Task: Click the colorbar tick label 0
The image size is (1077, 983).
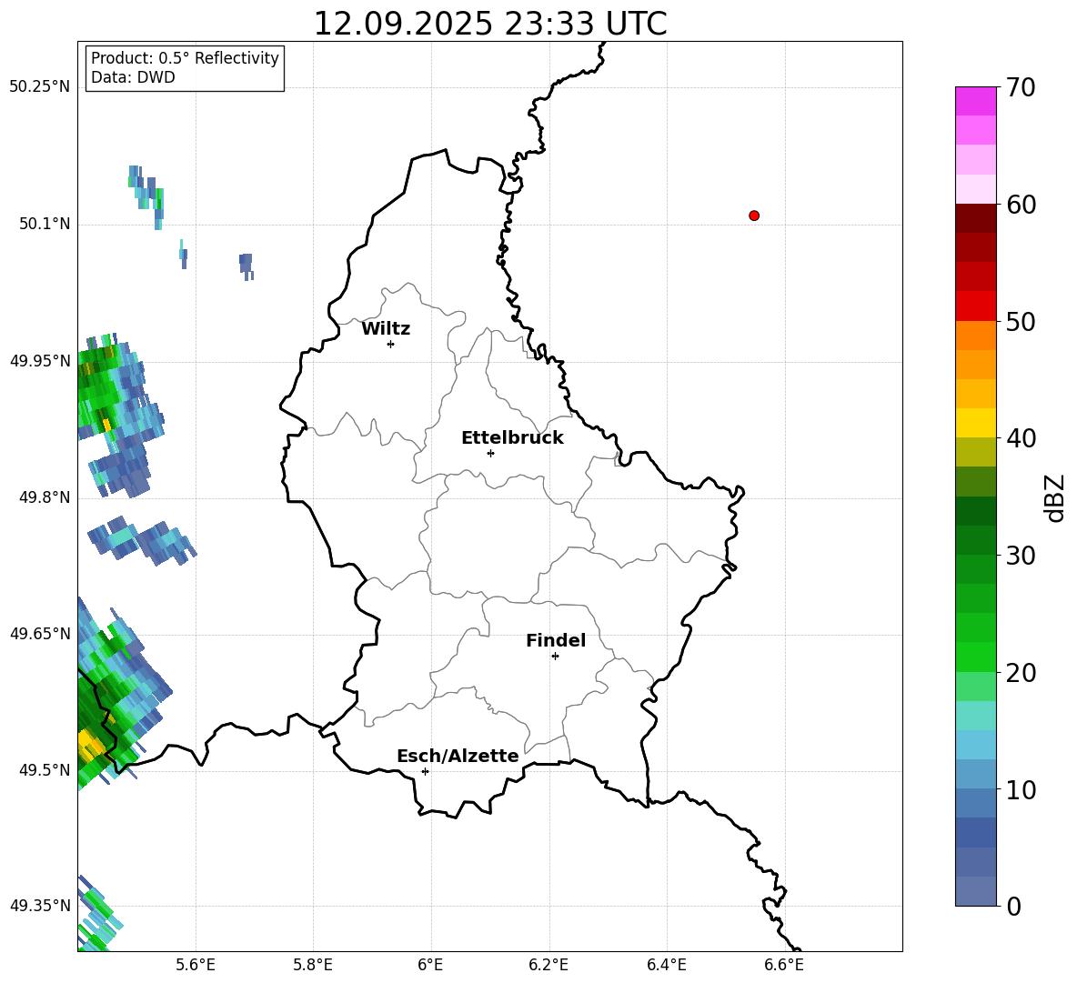Action: pyautogui.click(x=1013, y=907)
